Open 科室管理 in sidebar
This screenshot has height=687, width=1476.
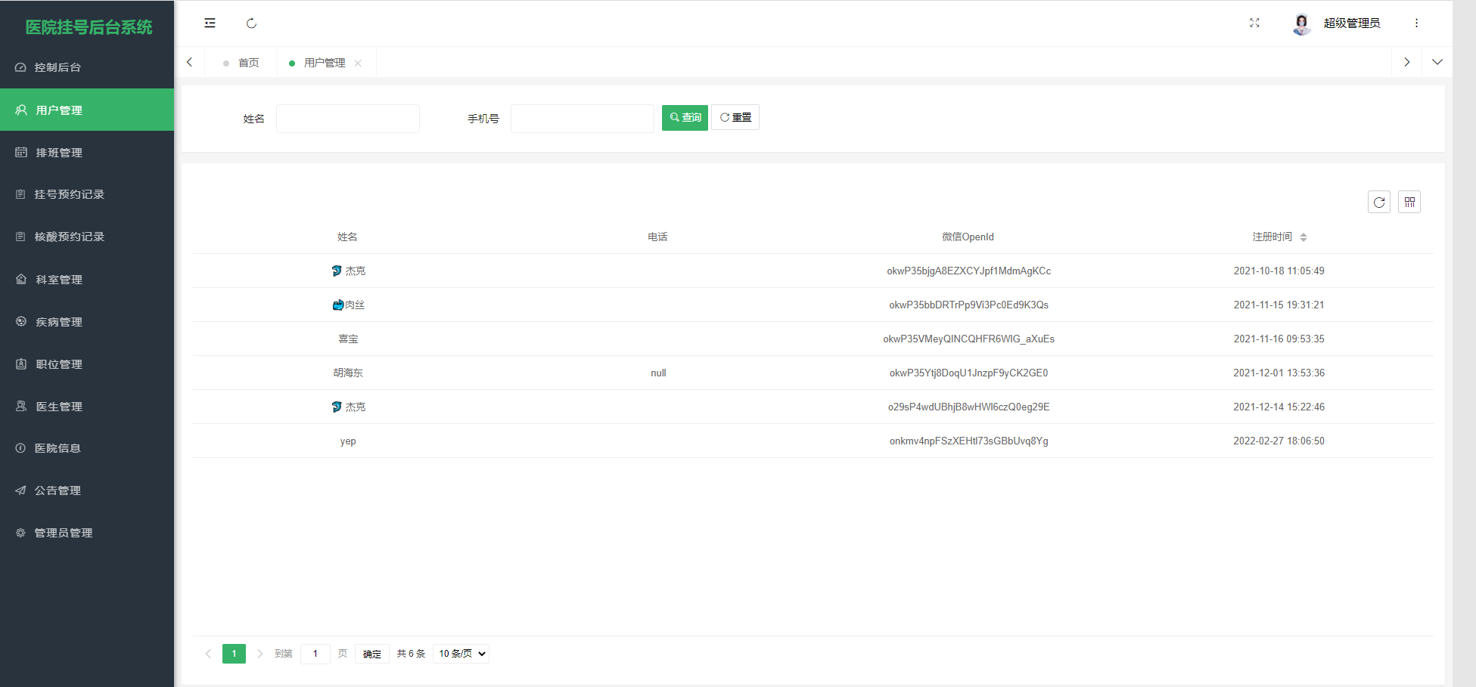[x=87, y=279]
